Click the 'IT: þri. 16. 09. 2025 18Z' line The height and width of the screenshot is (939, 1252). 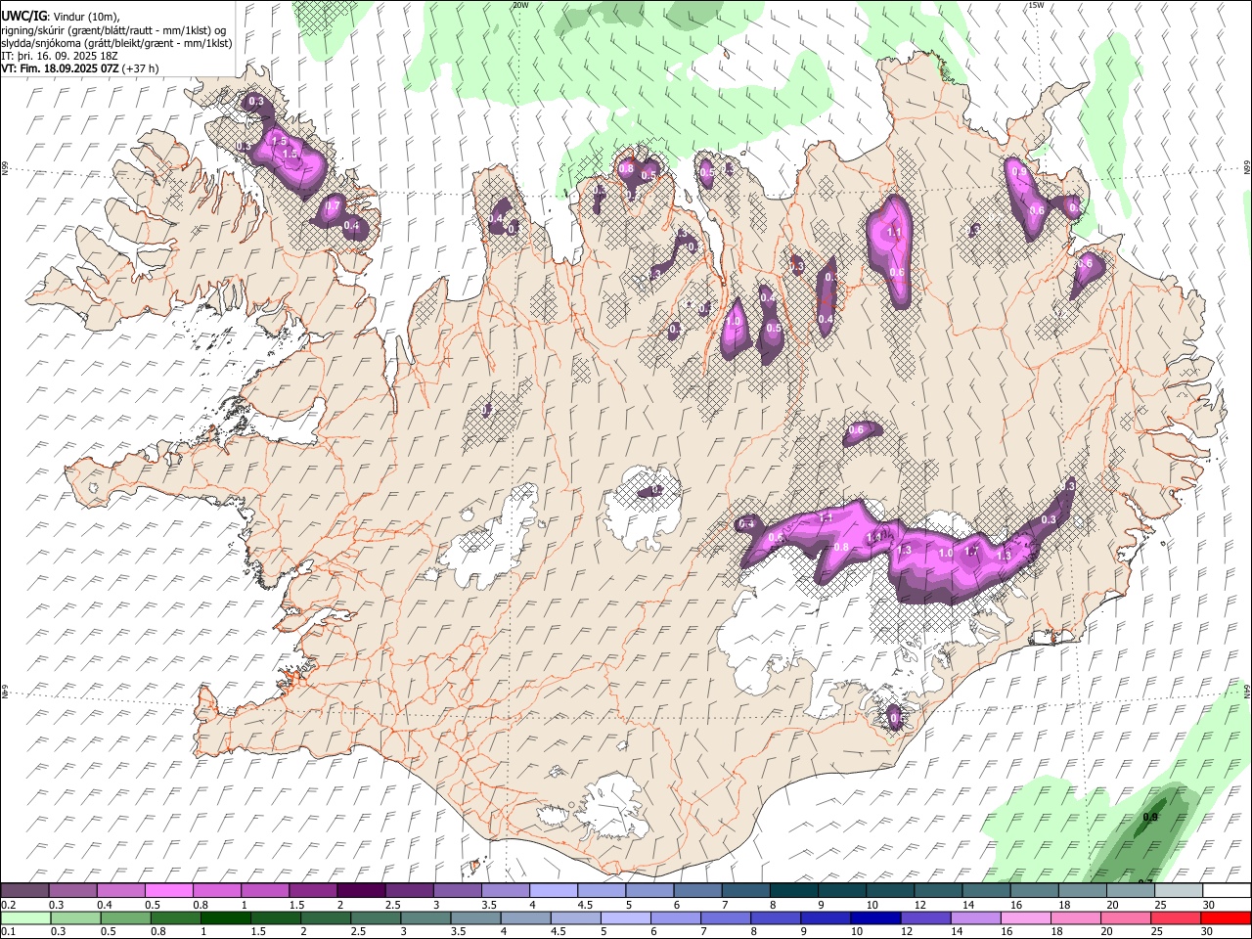click(x=59, y=56)
